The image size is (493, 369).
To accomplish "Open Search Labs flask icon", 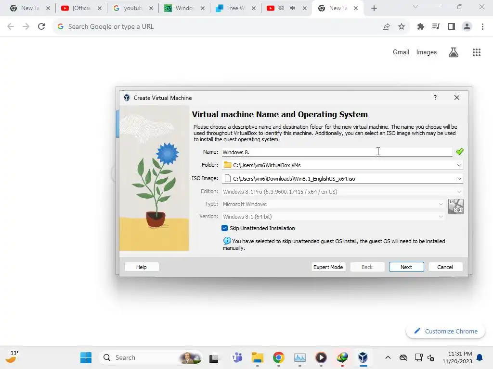I will pos(454,52).
